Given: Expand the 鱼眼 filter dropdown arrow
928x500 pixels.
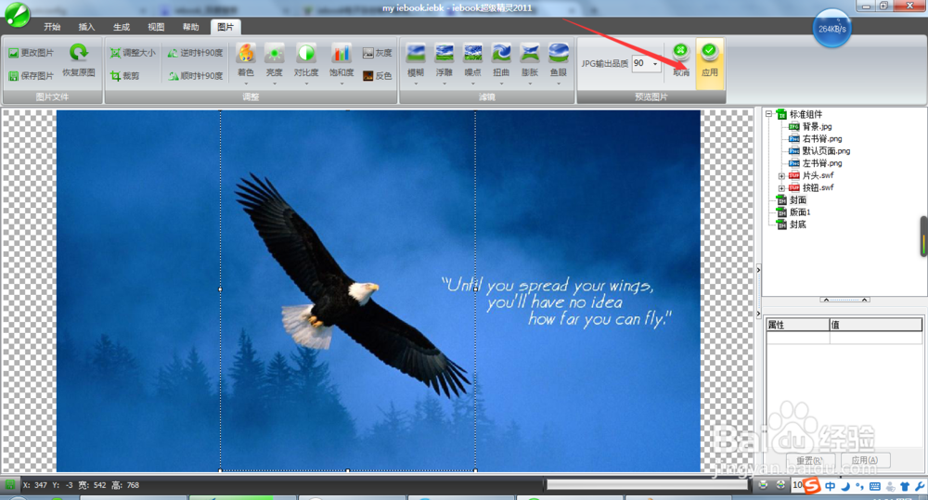Looking at the screenshot, I should click(x=558, y=83).
